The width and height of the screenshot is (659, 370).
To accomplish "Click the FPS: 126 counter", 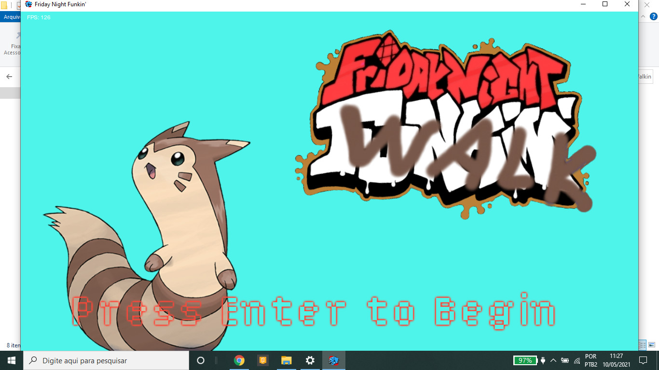I will click(39, 17).
